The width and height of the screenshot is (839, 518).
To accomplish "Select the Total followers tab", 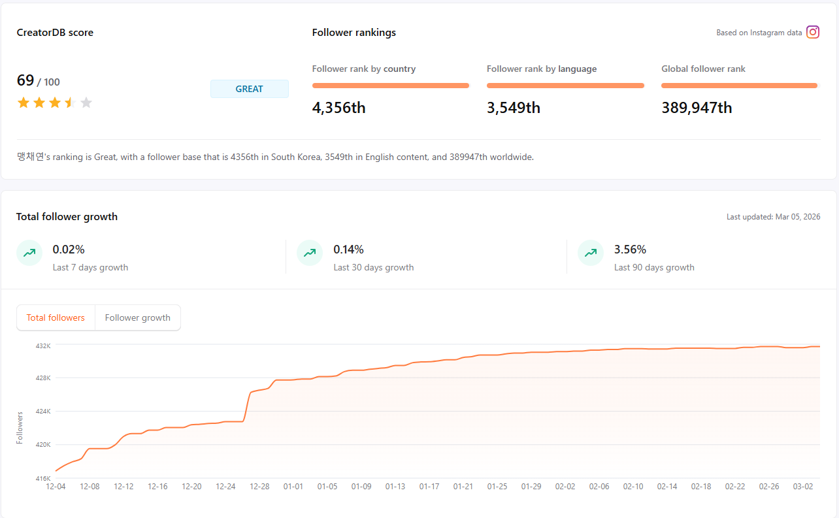I will coord(56,317).
